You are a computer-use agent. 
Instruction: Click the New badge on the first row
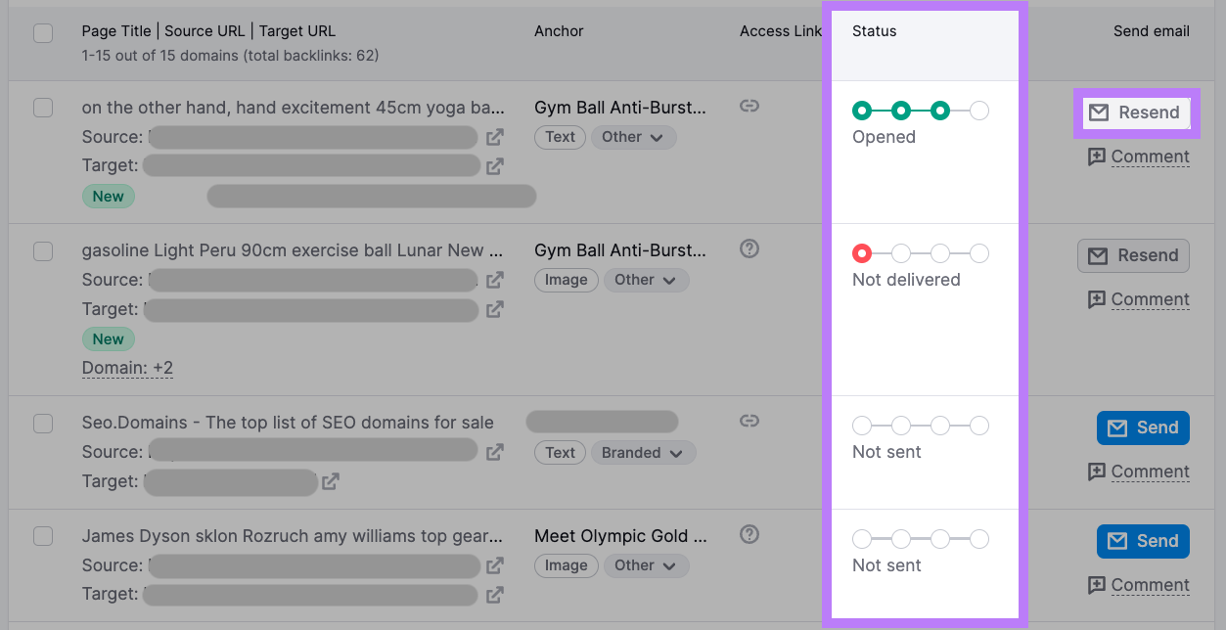(108, 196)
